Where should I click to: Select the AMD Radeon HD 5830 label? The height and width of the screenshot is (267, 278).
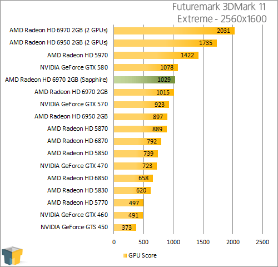coord(77,190)
